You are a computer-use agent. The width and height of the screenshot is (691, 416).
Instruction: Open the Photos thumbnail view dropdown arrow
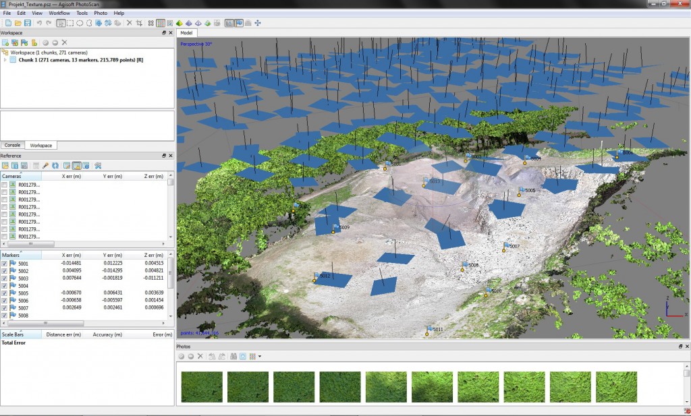(x=259, y=356)
